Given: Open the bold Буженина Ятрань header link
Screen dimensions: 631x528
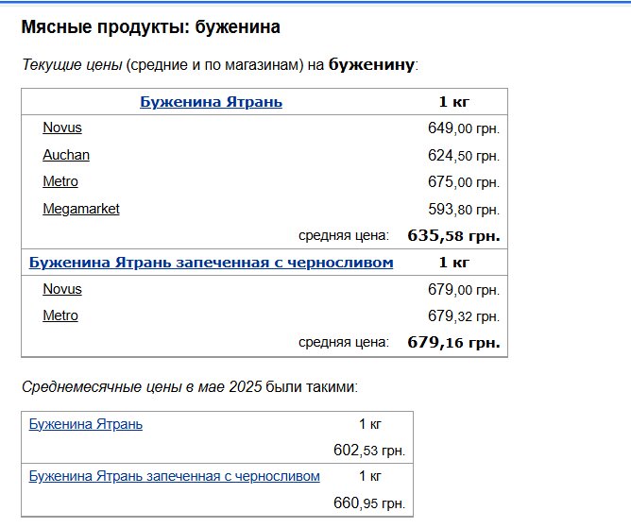Looking at the screenshot, I should (x=211, y=102).
